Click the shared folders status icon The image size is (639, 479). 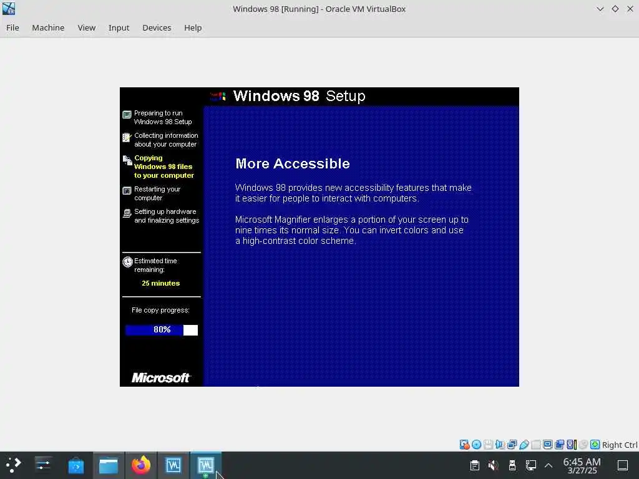point(536,444)
